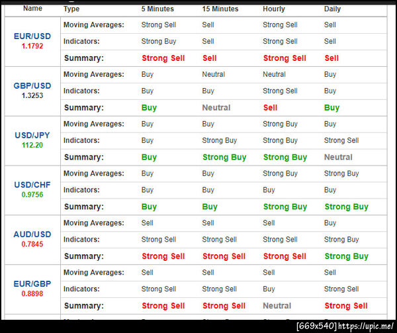
Task: Click the Name column header
Action: [x=32, y=9]
